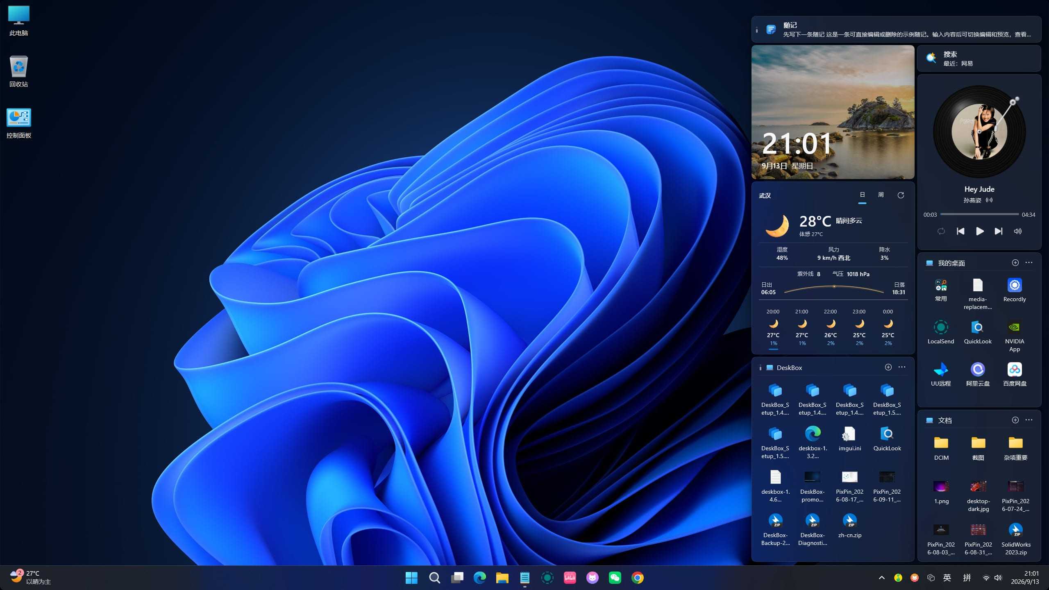This screenshot has width=1049, height=590.
Task: Open zh-cn.zip archive
Action: point(850,526)
